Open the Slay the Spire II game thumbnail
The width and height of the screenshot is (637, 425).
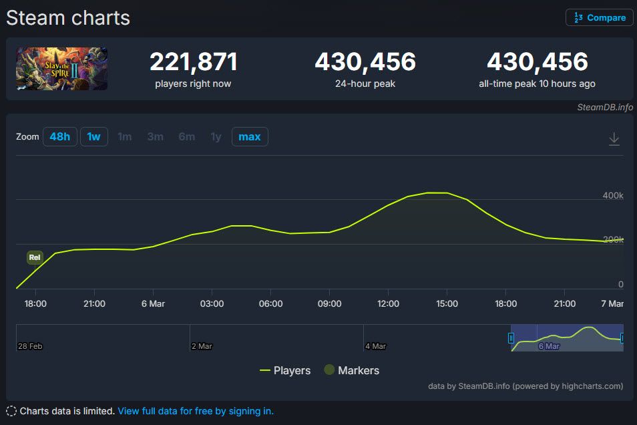pos(62,69)
